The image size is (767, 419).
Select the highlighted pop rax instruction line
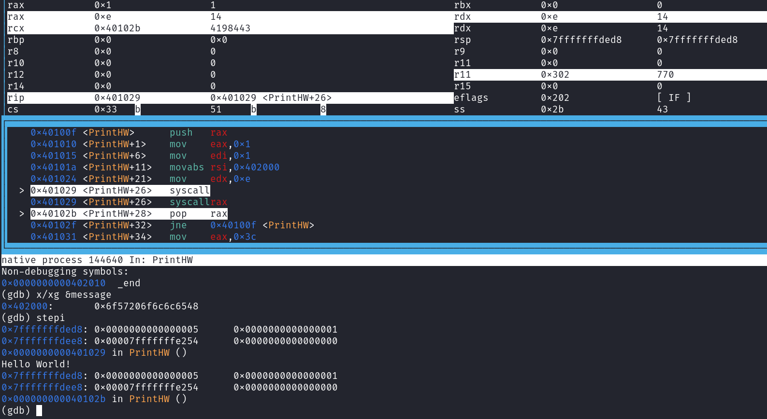click(x=129, y=214)
